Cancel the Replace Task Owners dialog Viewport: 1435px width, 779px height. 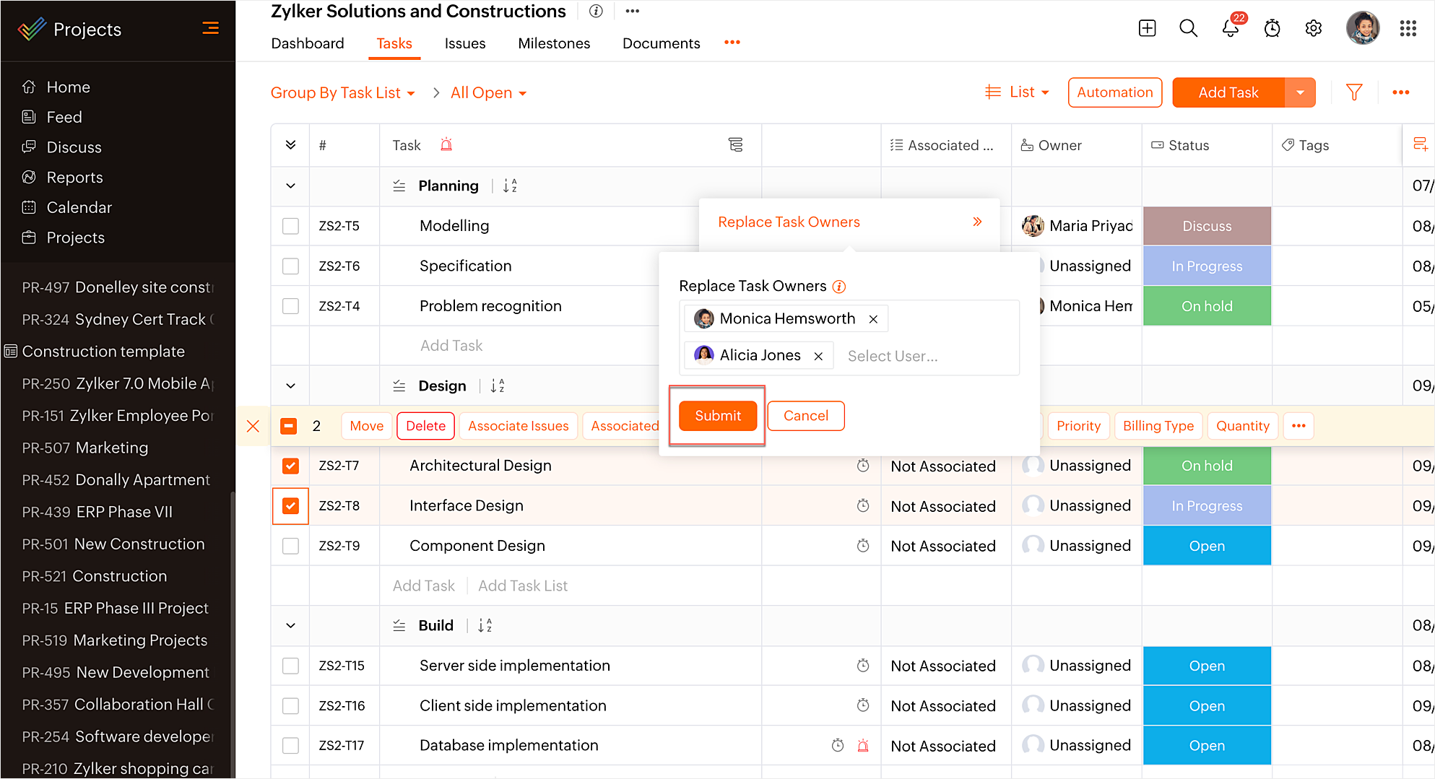806,416
